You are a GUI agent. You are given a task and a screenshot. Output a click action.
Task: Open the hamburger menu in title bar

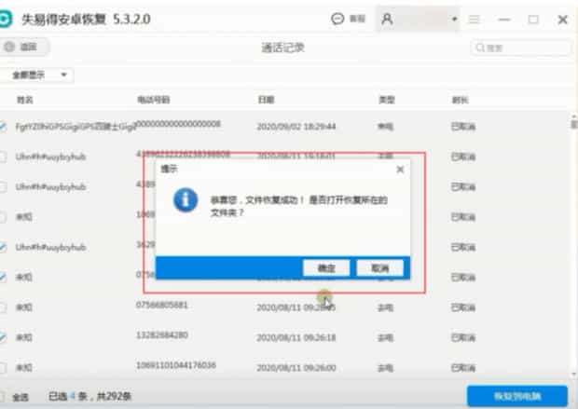(474, 19)
